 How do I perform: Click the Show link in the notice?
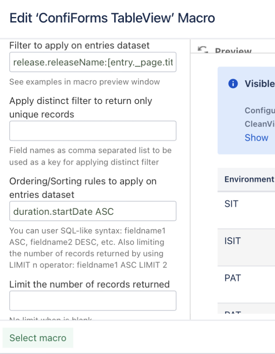pos(255,138)
